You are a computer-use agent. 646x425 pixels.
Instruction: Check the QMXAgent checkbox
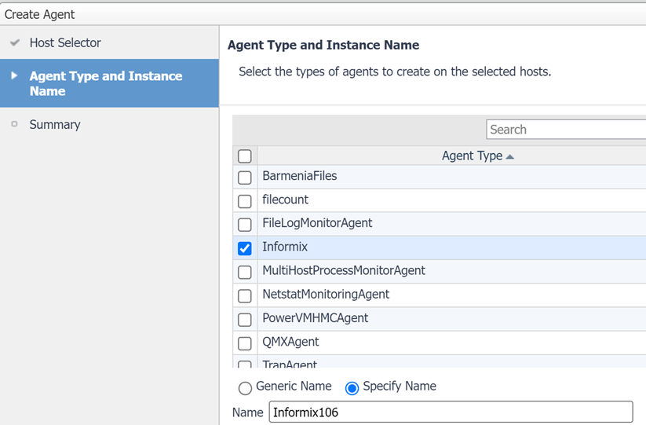[245, 343]
